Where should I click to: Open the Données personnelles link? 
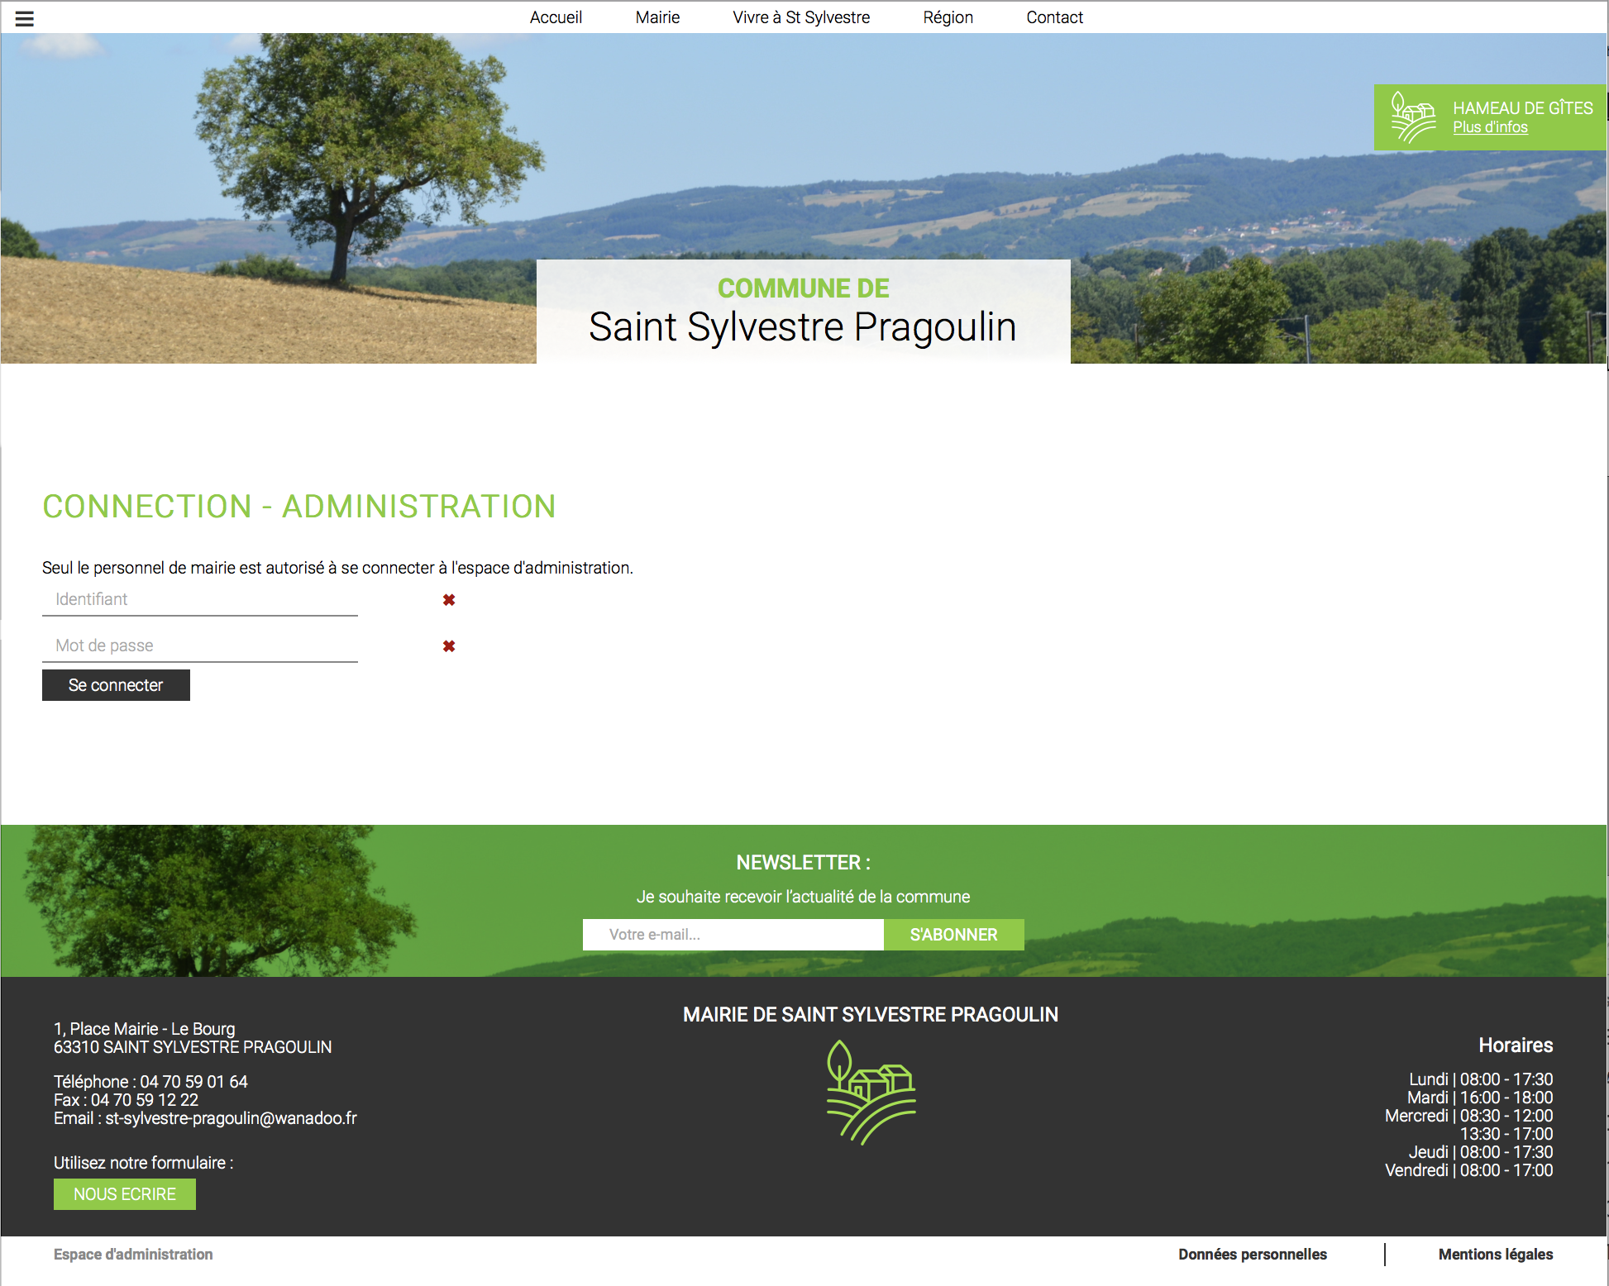pyautogui.click(x=1252, y=1255)
